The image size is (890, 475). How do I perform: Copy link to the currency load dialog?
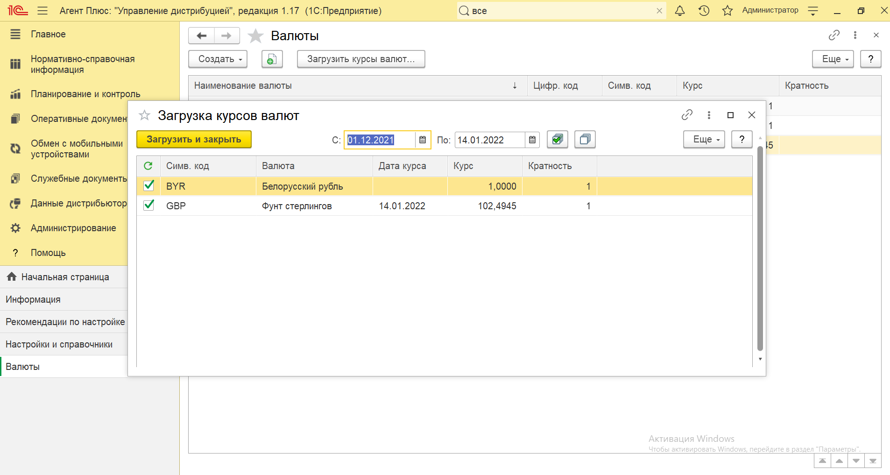pos(686,115)
